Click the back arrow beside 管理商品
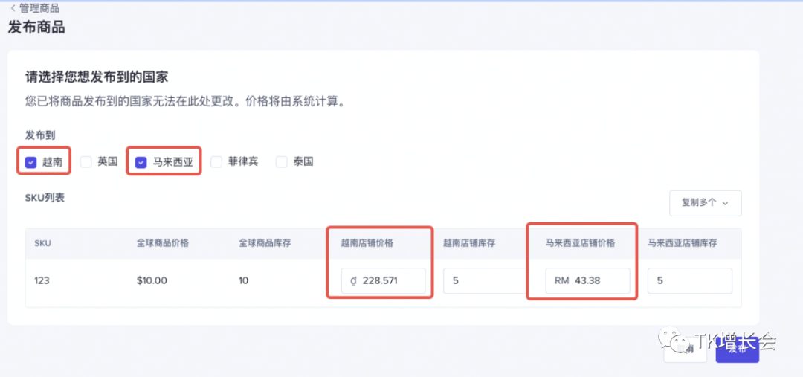The image size is (803, 377). (13, 8)
